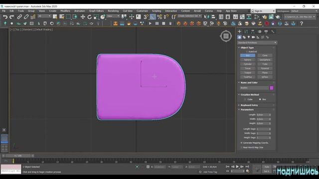
Task: Select the Lights category icon
Action: tap(249, 37)
